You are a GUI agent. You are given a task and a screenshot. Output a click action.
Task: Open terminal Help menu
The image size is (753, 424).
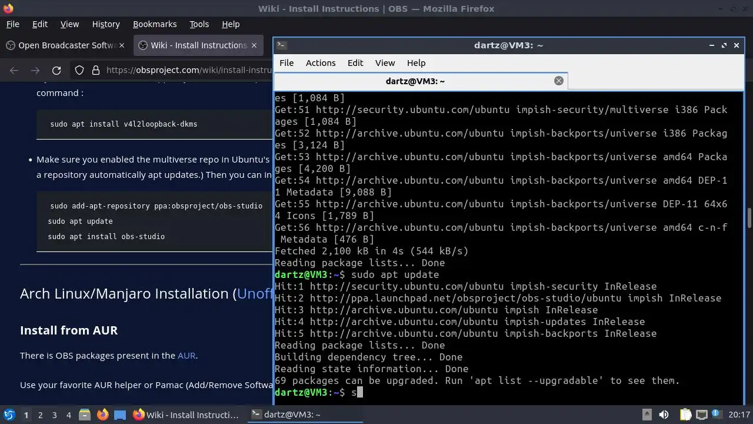point(416,63)
